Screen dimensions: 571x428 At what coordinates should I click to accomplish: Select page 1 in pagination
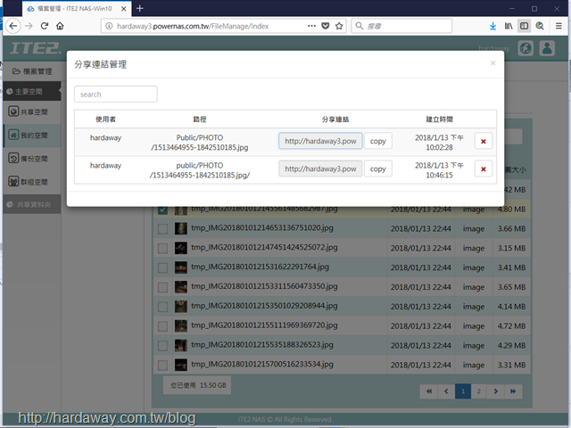click(x=463, y=391)
